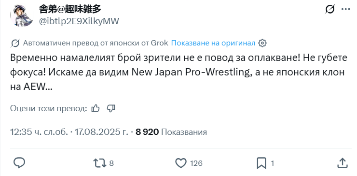Open translation settings gear
The width and height of the screenshot is (357, 176).
262,43
